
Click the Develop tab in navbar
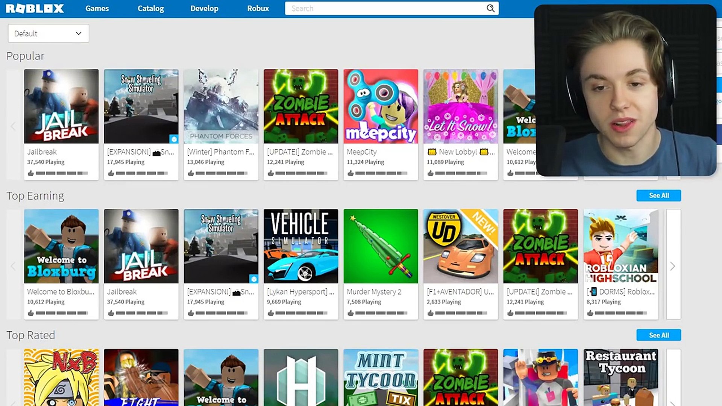pyautogui.click(x=204, y=8)
